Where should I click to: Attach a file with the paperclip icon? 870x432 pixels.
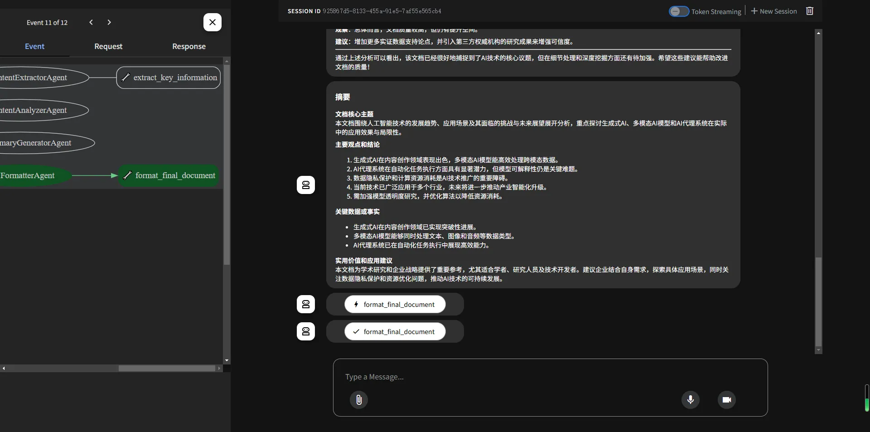pos(359,400)
